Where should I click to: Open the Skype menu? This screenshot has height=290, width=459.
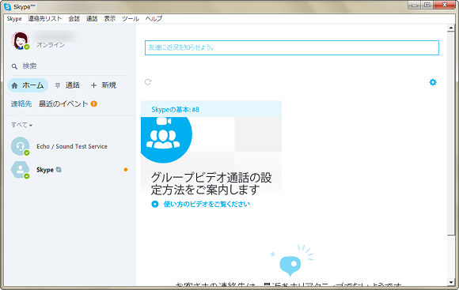coord(14,19)
